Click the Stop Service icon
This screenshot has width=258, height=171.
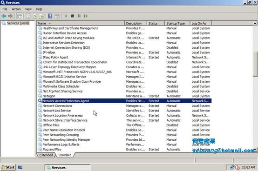73,16
